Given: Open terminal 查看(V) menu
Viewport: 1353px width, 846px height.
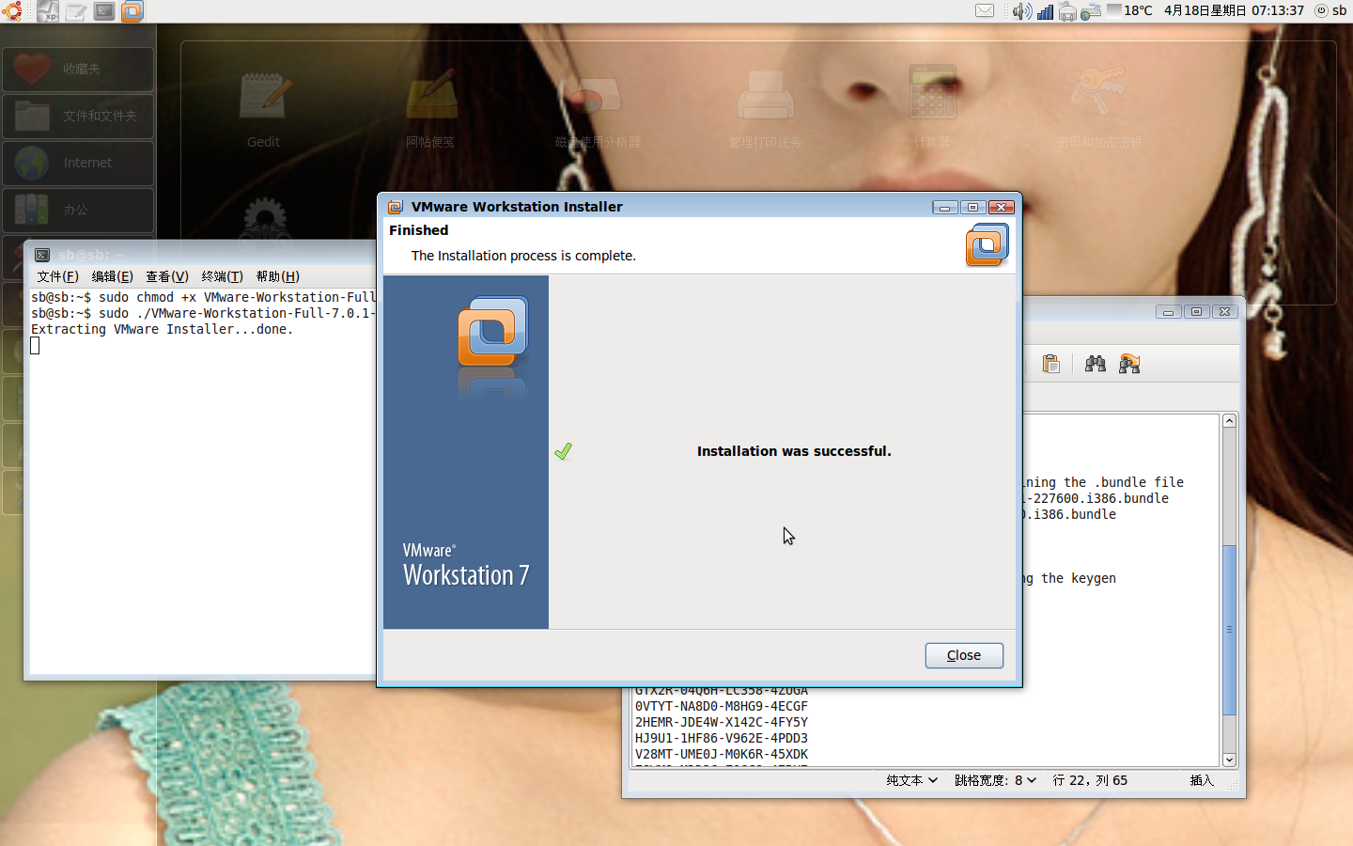Looking at the screenshot, I should 167,276.
